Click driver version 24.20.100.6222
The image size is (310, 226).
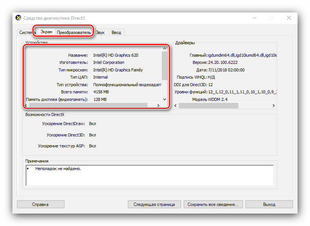[223, 63]
